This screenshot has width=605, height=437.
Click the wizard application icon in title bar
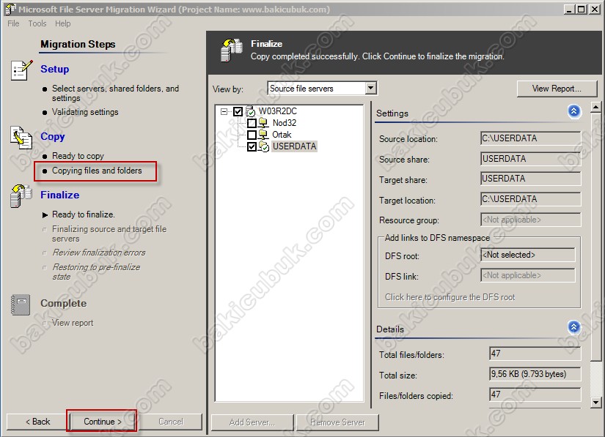click(x=10, y=10)
